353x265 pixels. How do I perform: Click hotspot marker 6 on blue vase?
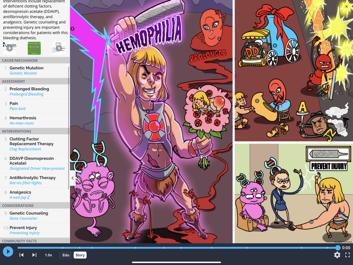[275, 46]
